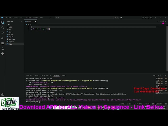168x126 pixels.
Task: Close the terminal panel
Action: coord(166,75)
